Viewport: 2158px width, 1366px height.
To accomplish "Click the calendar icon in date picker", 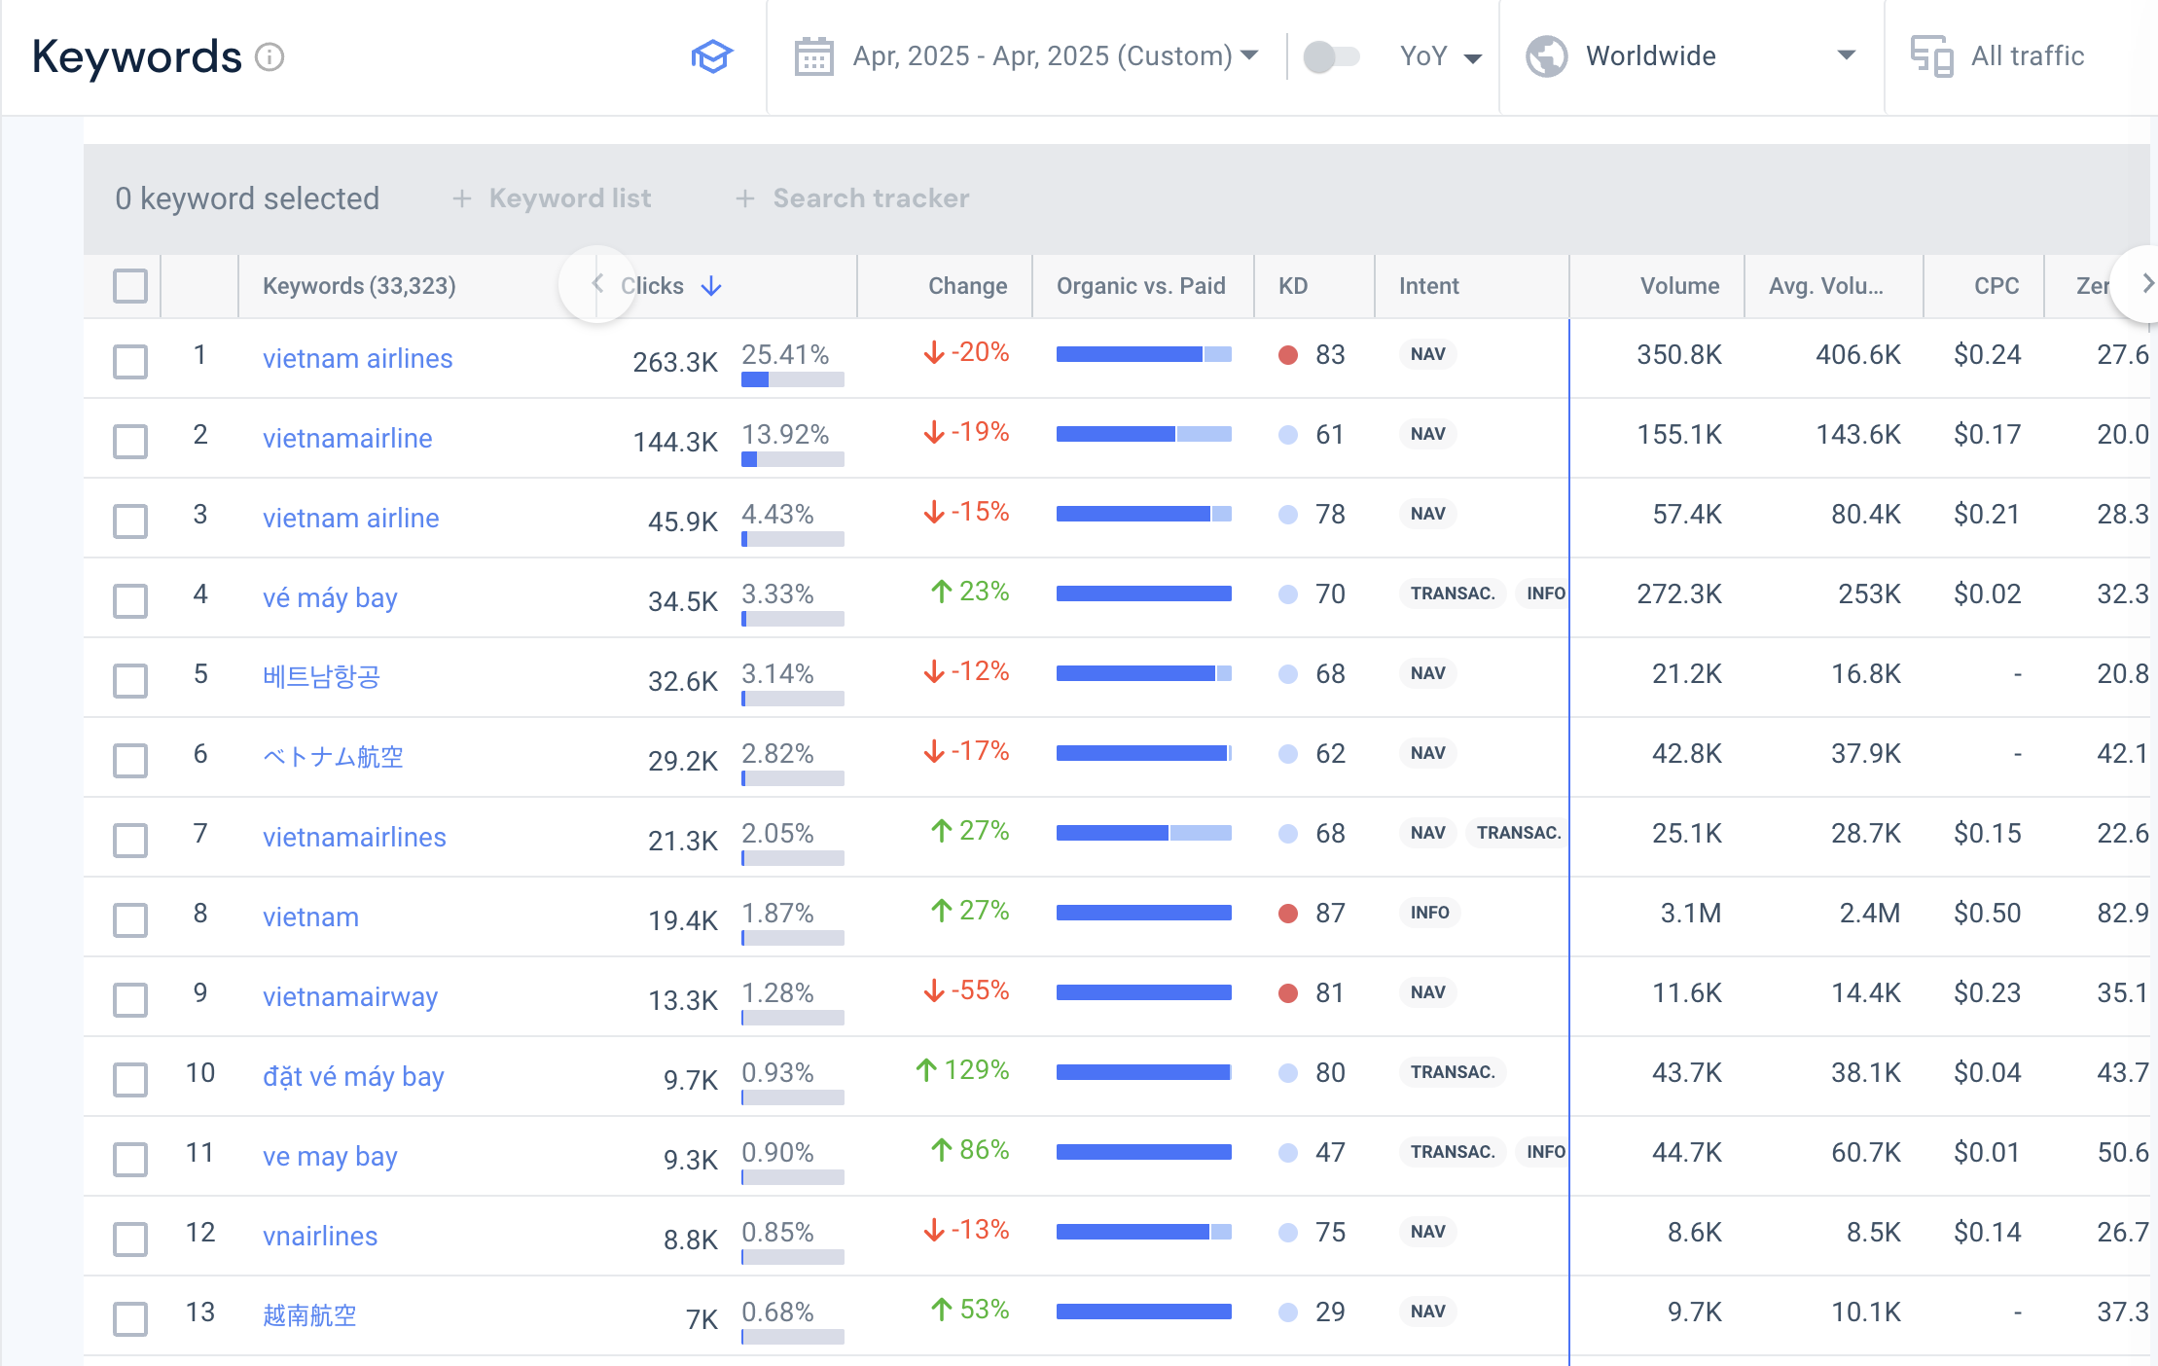I will (813, 56).
